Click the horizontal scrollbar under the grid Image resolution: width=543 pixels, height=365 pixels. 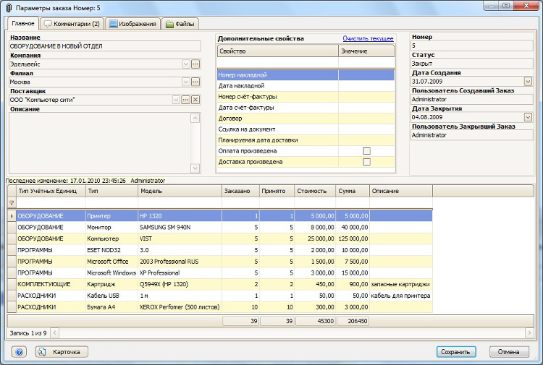click(x=290, y=333)
